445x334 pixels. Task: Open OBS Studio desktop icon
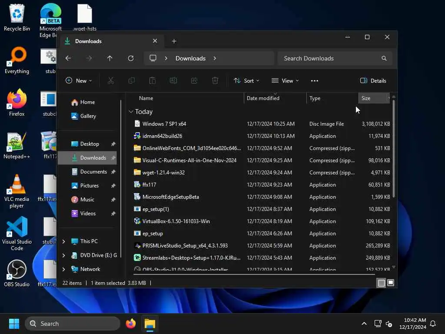[17, 273]
